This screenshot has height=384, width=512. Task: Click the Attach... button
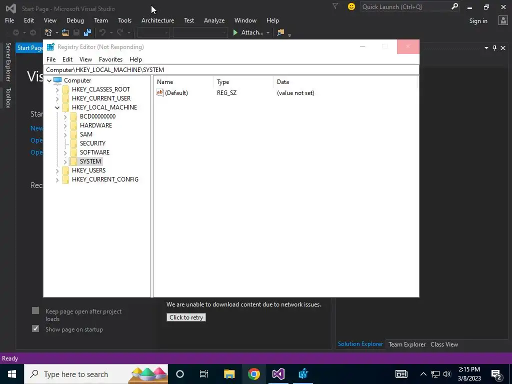pos(252,32)
